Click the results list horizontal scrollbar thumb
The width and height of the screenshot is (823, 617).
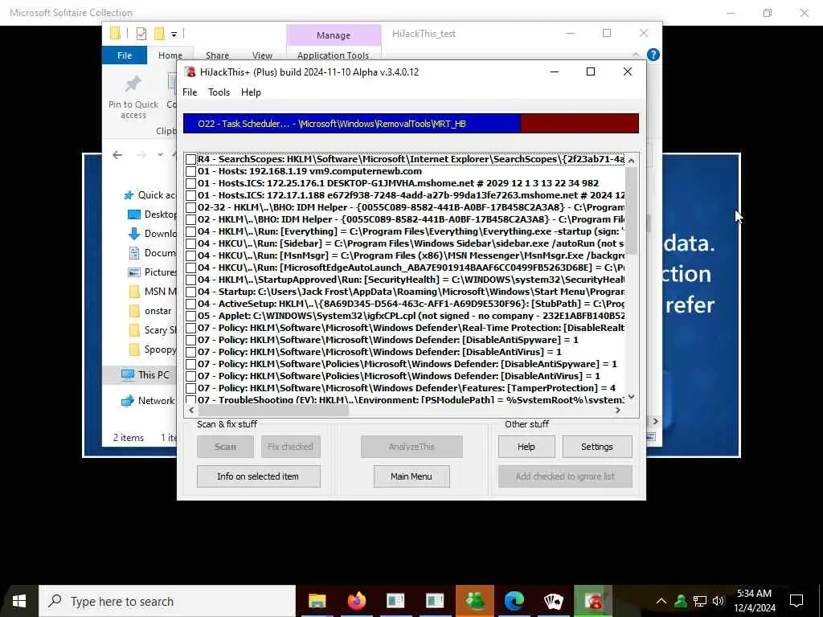pyautogui.click(x=273, y=411)
